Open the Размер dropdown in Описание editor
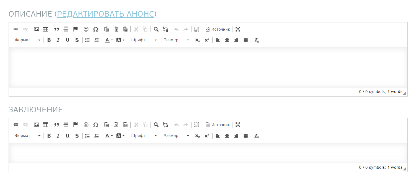 pyautogui.click(x=176, y=40)
